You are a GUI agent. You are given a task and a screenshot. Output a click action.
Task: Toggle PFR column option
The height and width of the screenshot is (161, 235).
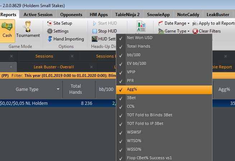164,81
